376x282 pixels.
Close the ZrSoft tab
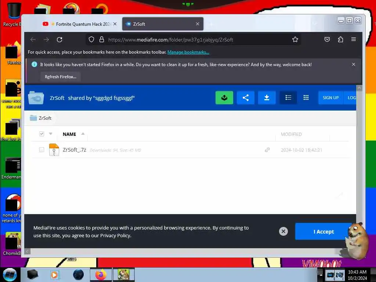198,24
